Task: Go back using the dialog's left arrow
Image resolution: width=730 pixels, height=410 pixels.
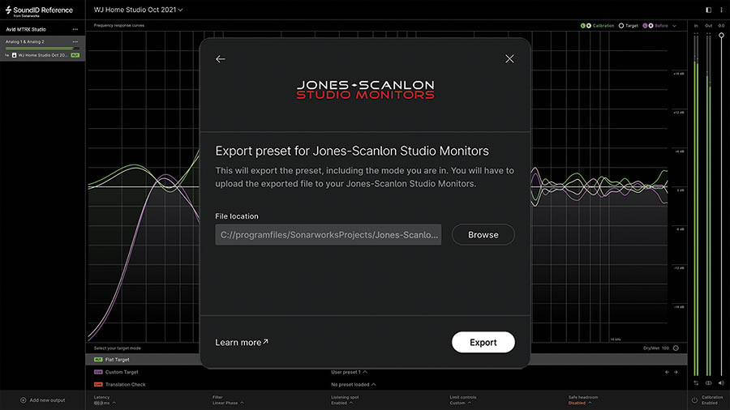Action: [x=221, y=59]
